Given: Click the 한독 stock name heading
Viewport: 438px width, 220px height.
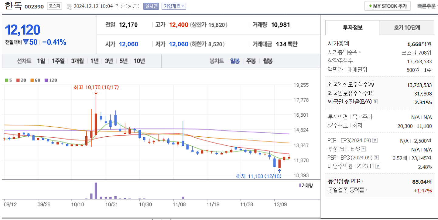Looking at the screenshot, I should 13,6.
